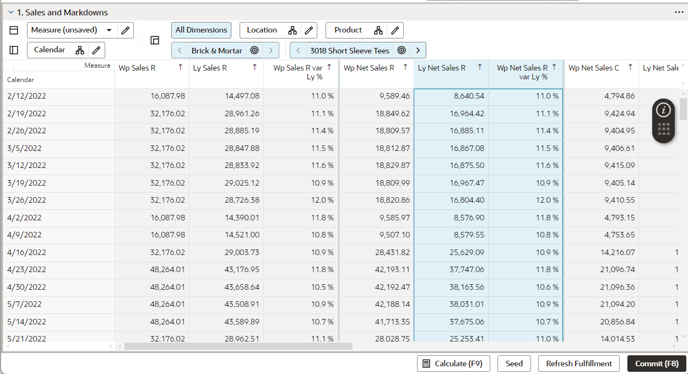Image resolution: width=688 pixels, height=374 pixels.
Task: Click the Calculate (F9) button
Action: click(x=453, y=364)
